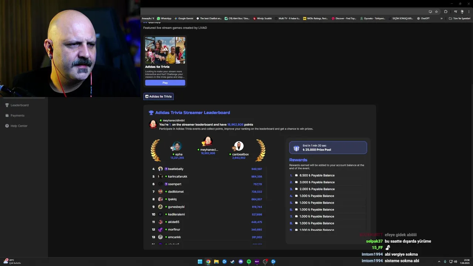The width and height of the screenshot is (473, 266).
Task: Click the 6.500 Payable Balance reward
Action: click(x=317, y=175)
